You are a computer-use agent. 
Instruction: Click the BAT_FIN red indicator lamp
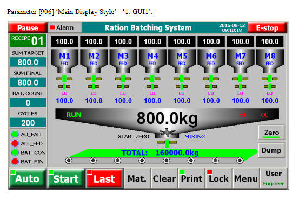(15, 162)
